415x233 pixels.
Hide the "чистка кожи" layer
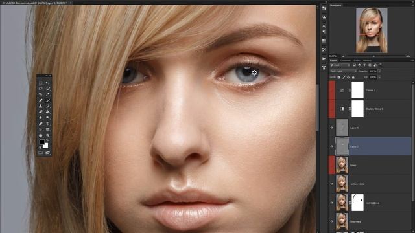point(332,184)
